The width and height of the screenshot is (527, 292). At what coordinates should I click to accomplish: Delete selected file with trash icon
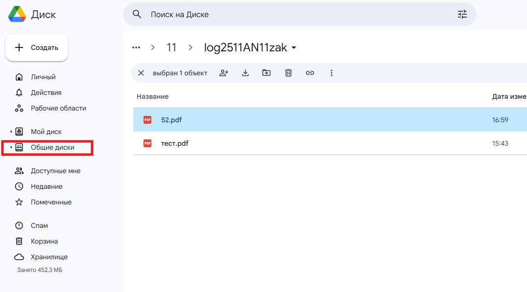[x=288, y=73]
